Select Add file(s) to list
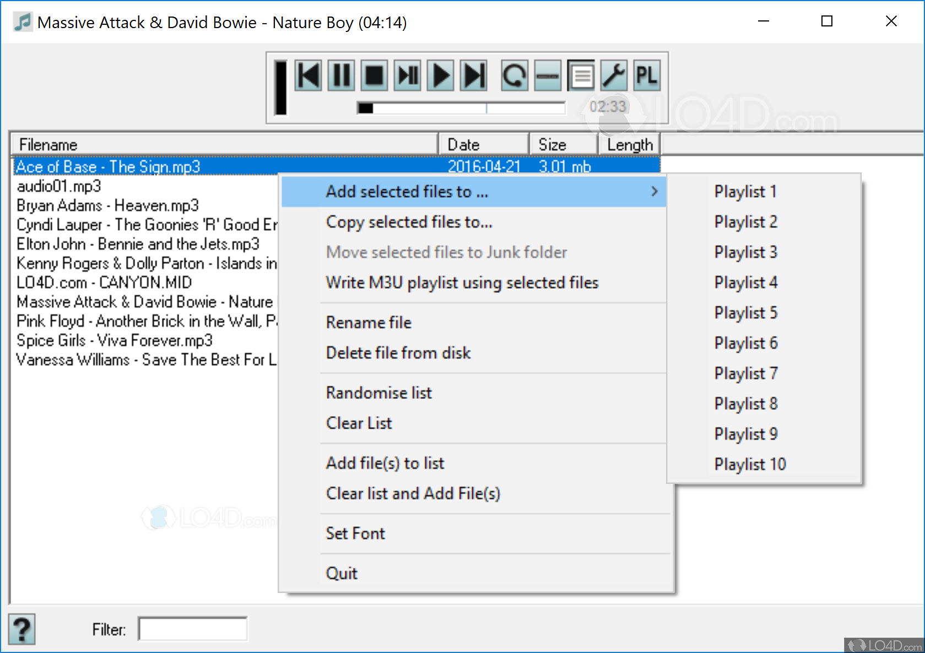This screenshot has width=925, height=653. (x=474, y=463)
